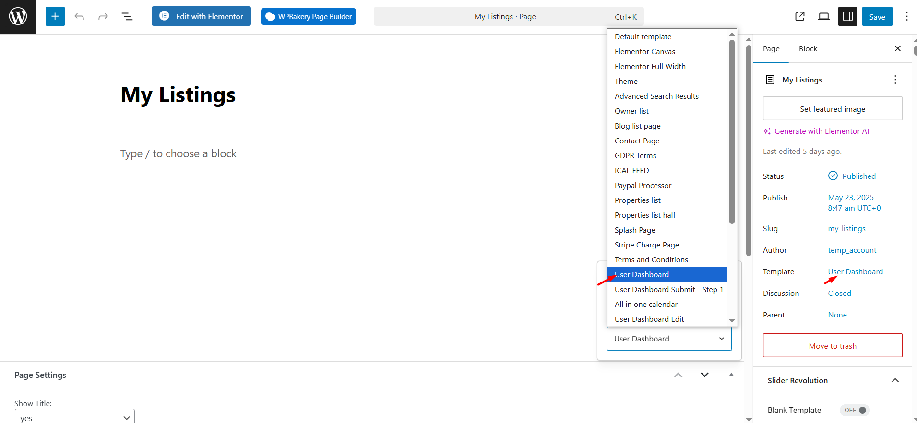Viewport: 917px width, 423px height.
Task: Click the redo arrow icon
Action: point(103,17)
